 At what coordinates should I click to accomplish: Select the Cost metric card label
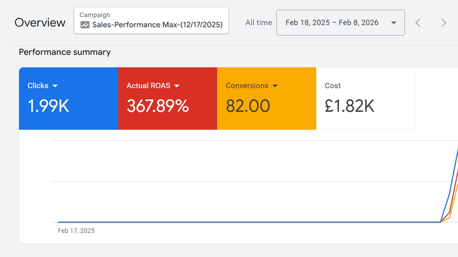click(333, 86)
